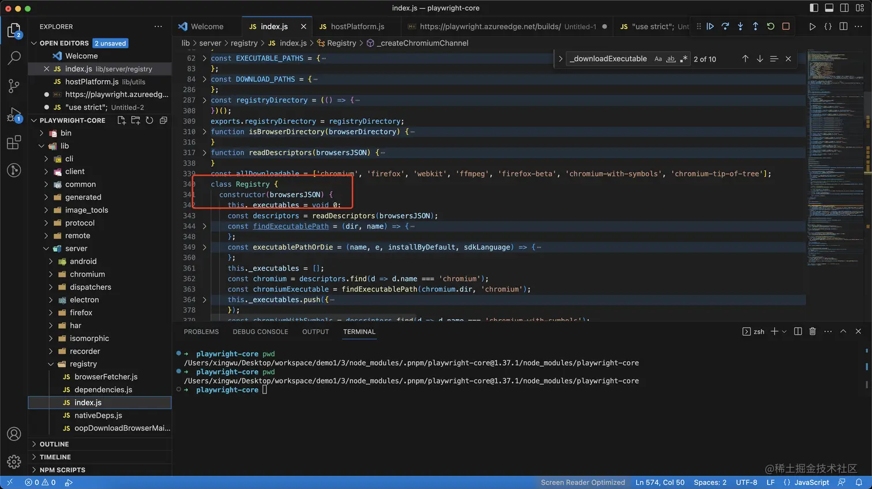Viewport: 872px width, 489px height.
Task: Open the OUTPUT panel tab
Action: pyautogui.click(x=315, y=332)
